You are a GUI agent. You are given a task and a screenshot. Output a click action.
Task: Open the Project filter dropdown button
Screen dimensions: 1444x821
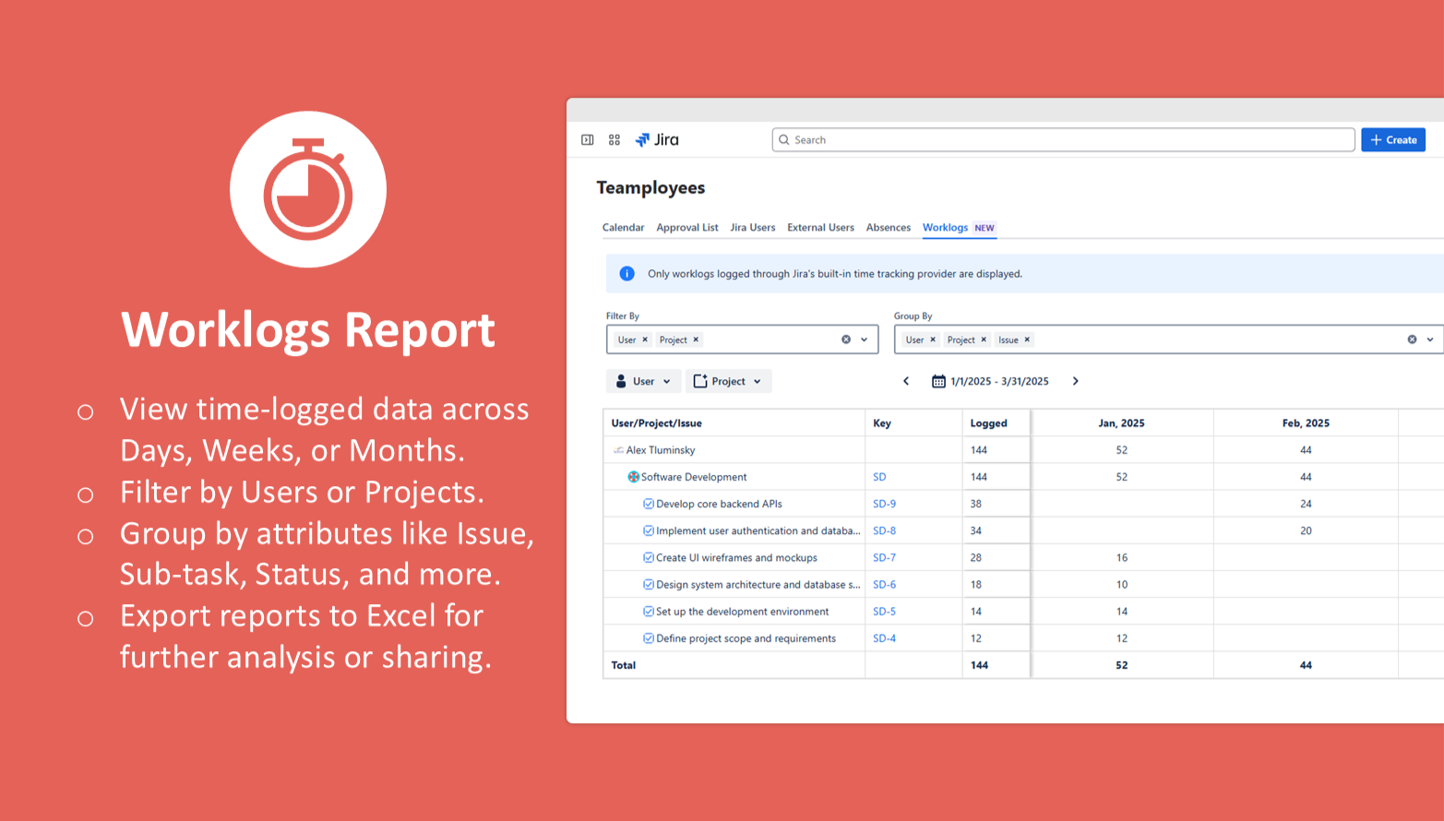tap(729, 381)
